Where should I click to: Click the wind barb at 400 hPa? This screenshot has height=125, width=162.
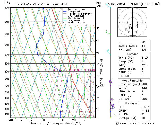pyautogui.click(x=108, y=32)
